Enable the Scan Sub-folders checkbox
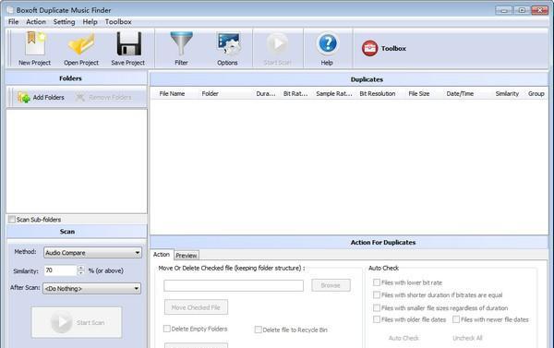Screen dimensions: 554x348 [12, 220]
